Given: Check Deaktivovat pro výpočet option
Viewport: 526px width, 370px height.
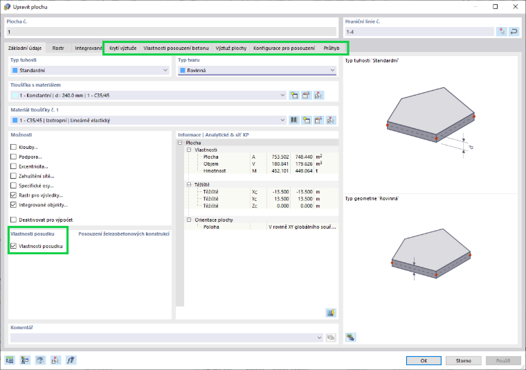Looking at the screenshot, I should (13, 220).
